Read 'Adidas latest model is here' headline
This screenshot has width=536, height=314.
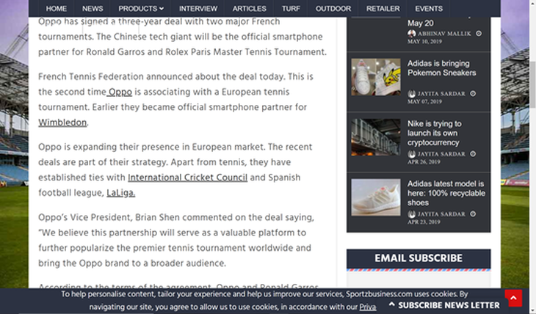[x=446, y=193]
